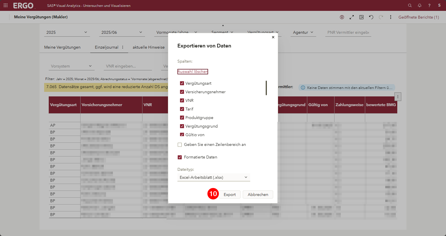
Task: Uncheck the Tarif column checkbox
Action: coord(182,109)
